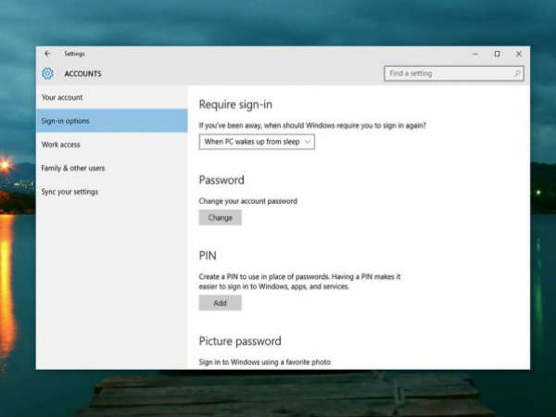Screen dimensions: 556x417
Task: Click the magnifier icon in search box
Action: point(517,73)
